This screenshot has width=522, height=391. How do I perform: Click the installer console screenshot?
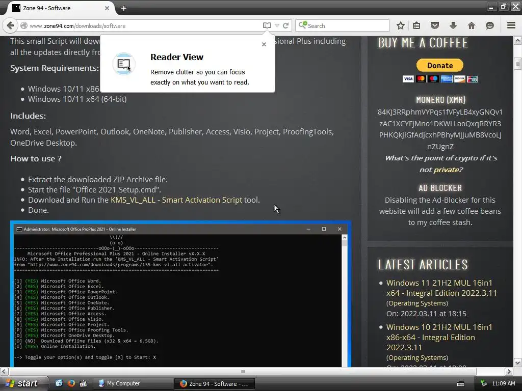tap(181, 294)
